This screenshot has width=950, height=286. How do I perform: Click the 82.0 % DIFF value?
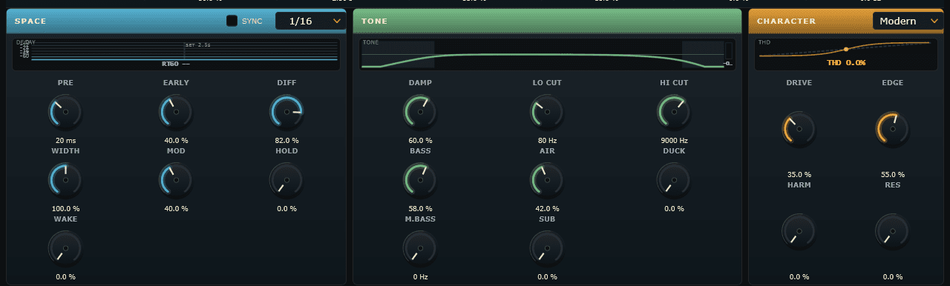click(286, 140)
